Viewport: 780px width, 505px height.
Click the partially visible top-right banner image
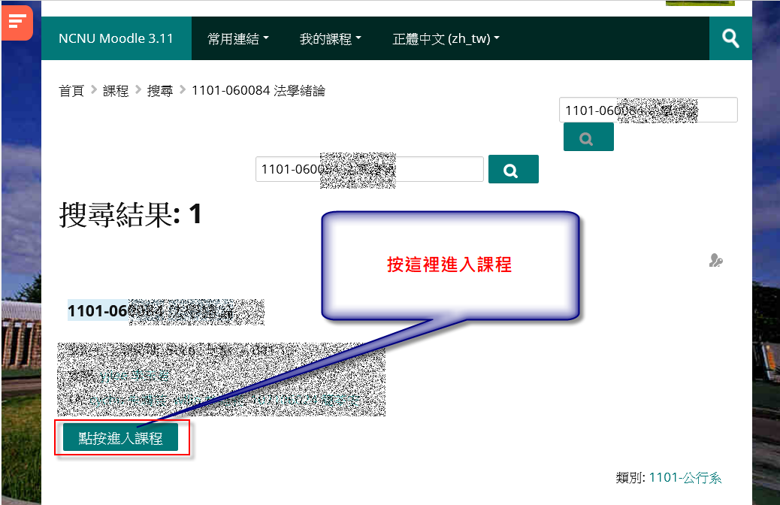(700, 3)
